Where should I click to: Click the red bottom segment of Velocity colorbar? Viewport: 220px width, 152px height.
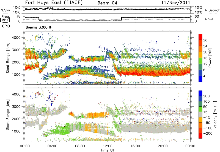click(x=200, y=136)
